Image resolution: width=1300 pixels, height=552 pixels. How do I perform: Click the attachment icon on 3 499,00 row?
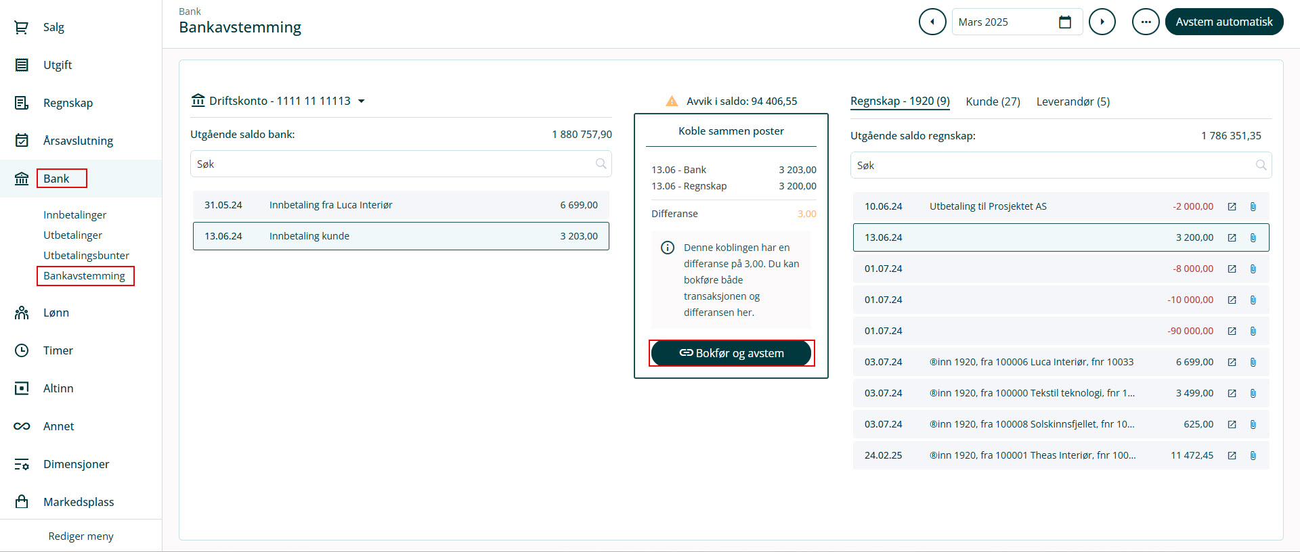pyautogui.click(x=1253, y=394)
